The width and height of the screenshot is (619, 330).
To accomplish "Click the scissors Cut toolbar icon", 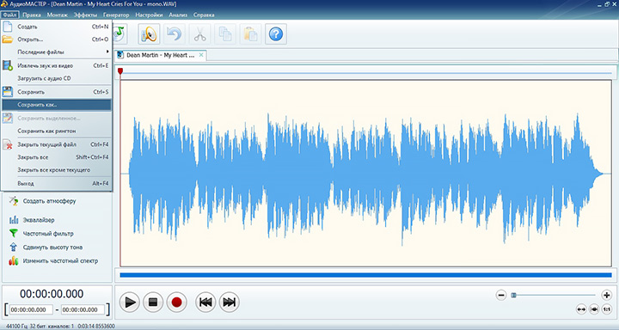I will [199, 34].
